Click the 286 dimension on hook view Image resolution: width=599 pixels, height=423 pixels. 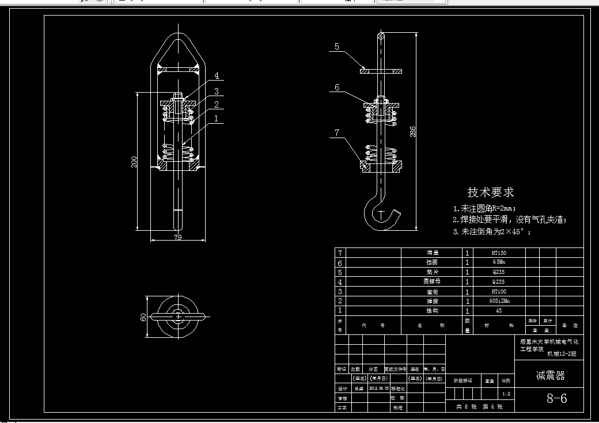(x=412, y=132)
